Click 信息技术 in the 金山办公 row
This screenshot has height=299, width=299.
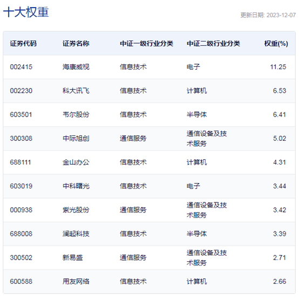pos(133,162)
